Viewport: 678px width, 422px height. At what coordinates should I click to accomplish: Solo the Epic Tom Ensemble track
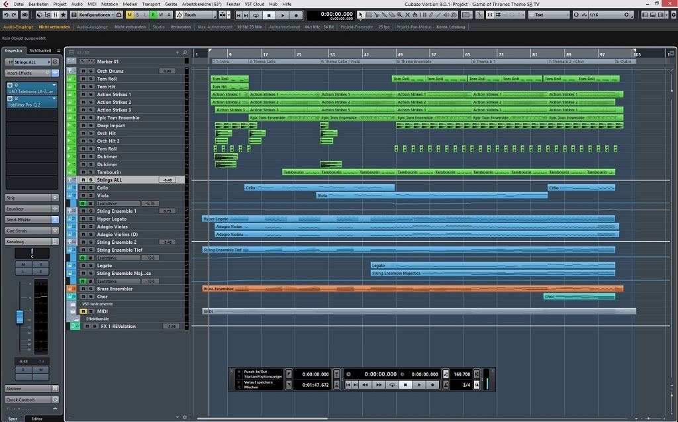click(90, 118)
